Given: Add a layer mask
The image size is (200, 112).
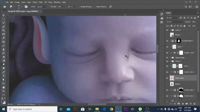Looking at the screenshot, I should tap(178, 104).
